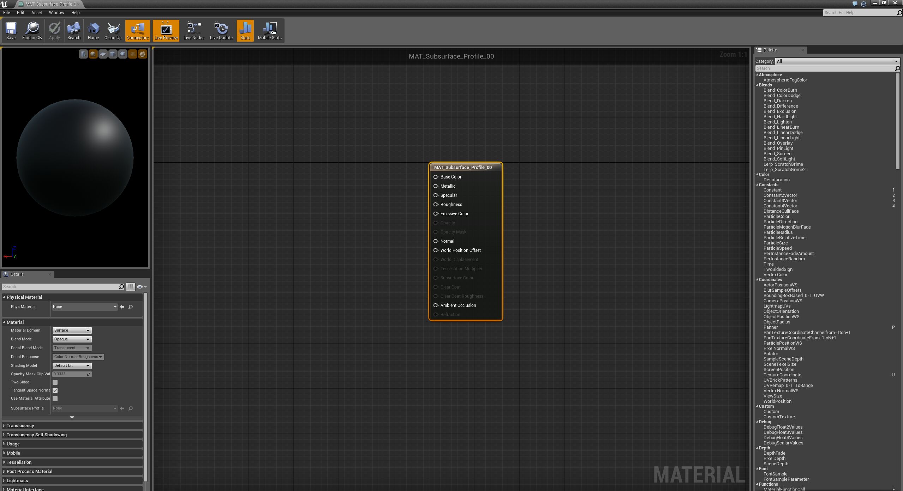Screen dimensions: 903x491
Task: Open the Window menu
Action: coord(56,12)
